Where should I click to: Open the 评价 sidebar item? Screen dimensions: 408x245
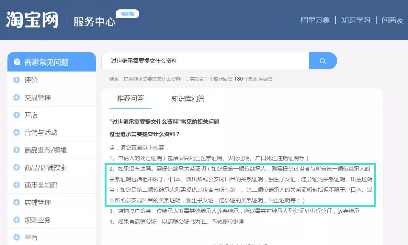[x=51, y=80]
